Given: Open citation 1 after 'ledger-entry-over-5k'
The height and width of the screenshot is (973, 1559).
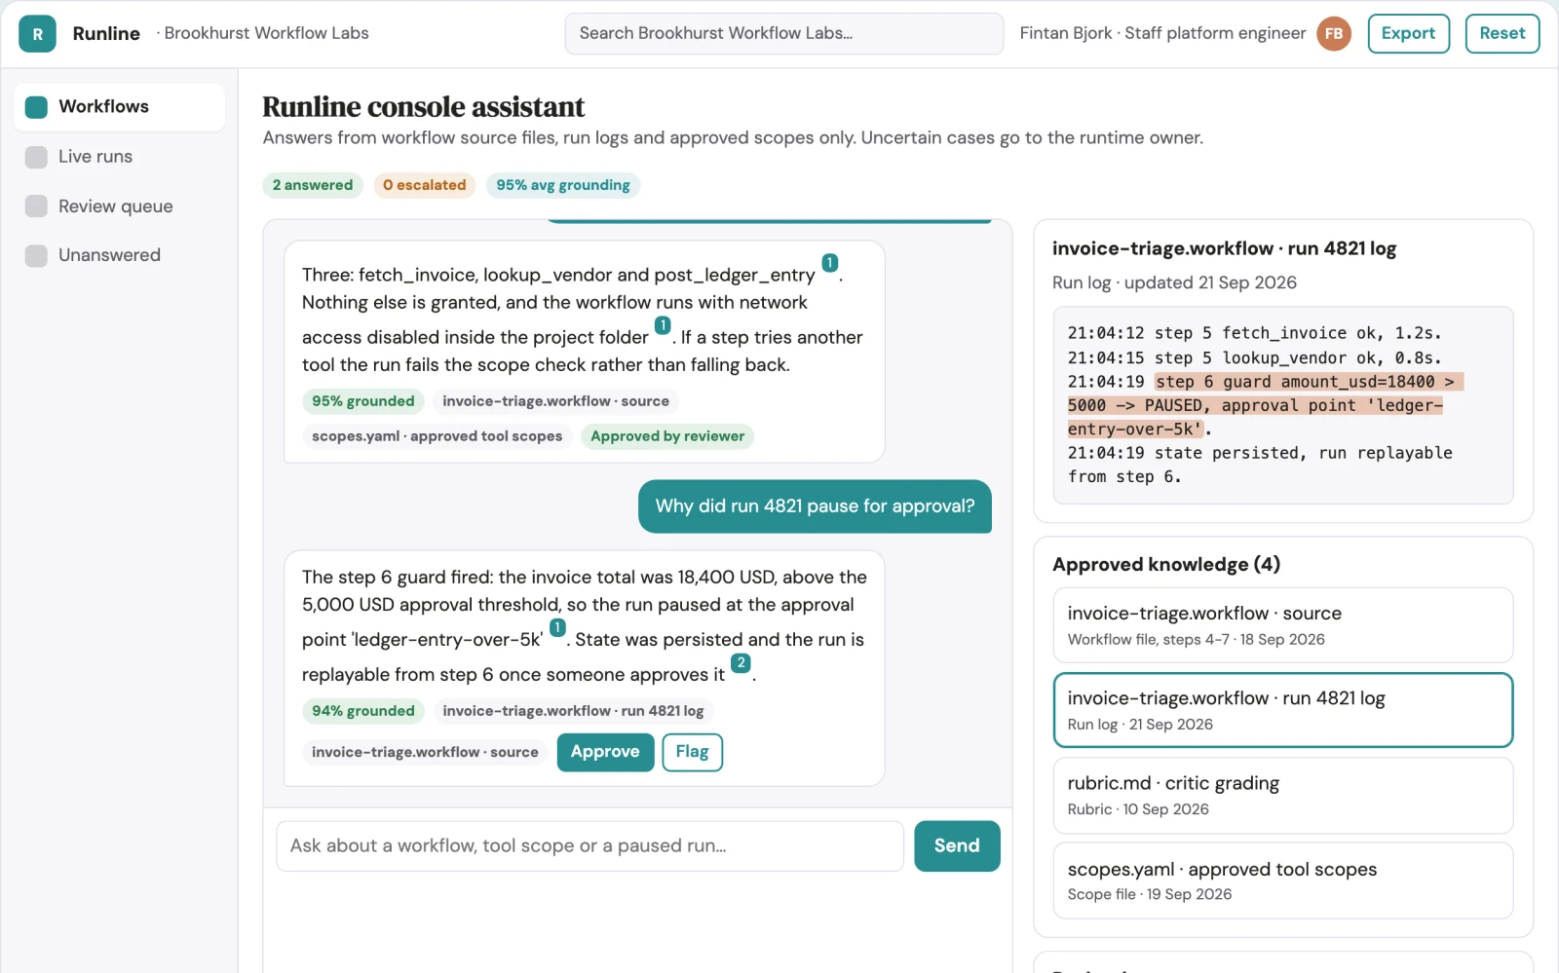Looking at the screenshot, I should tap(557, 627).
